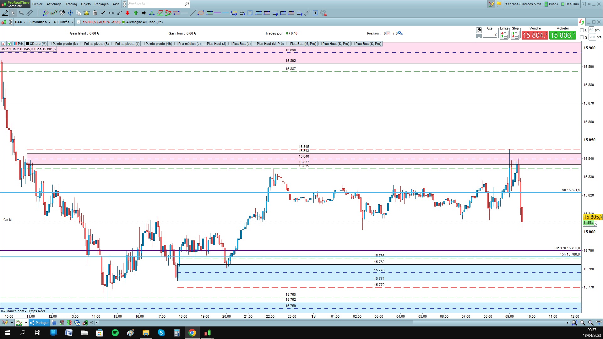Open the DAX instrument dropdown
This screenshot has height=339, width=603.
(x=20, y=22)
